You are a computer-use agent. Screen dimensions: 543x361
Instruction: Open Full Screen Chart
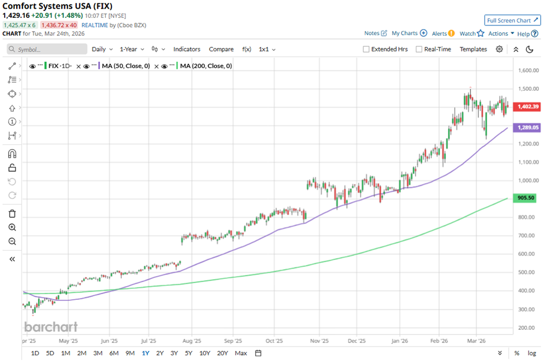coord(512,20)
